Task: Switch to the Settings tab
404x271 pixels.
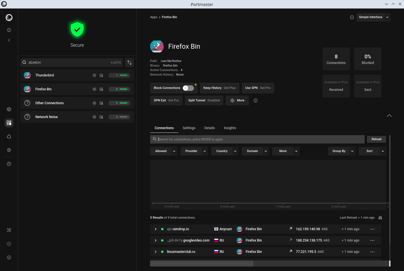Action: pyautogui.click(x=189, y=128)
